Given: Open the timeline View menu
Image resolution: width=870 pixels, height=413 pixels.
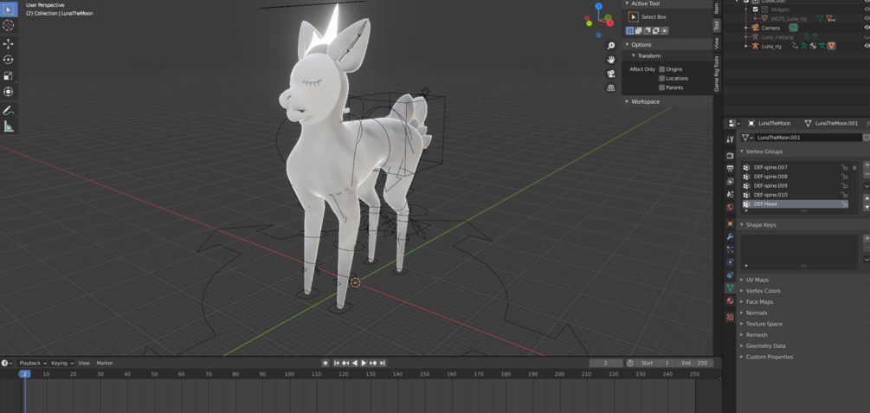Looking at the screenshot, I should pyautogui.click(x=84, y=363).
